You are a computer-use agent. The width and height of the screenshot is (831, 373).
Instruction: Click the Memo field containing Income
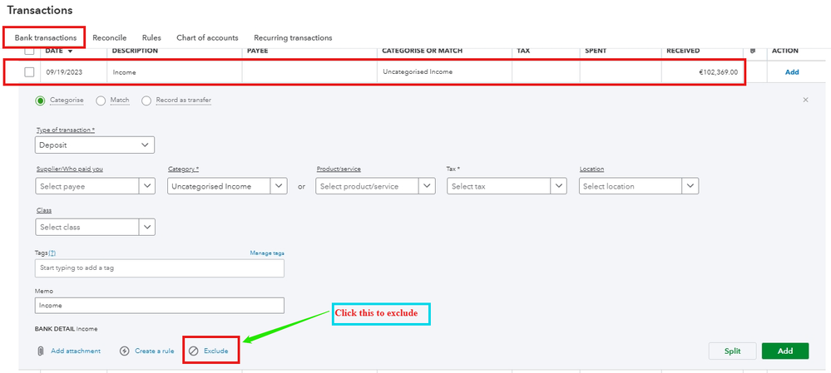160,305
